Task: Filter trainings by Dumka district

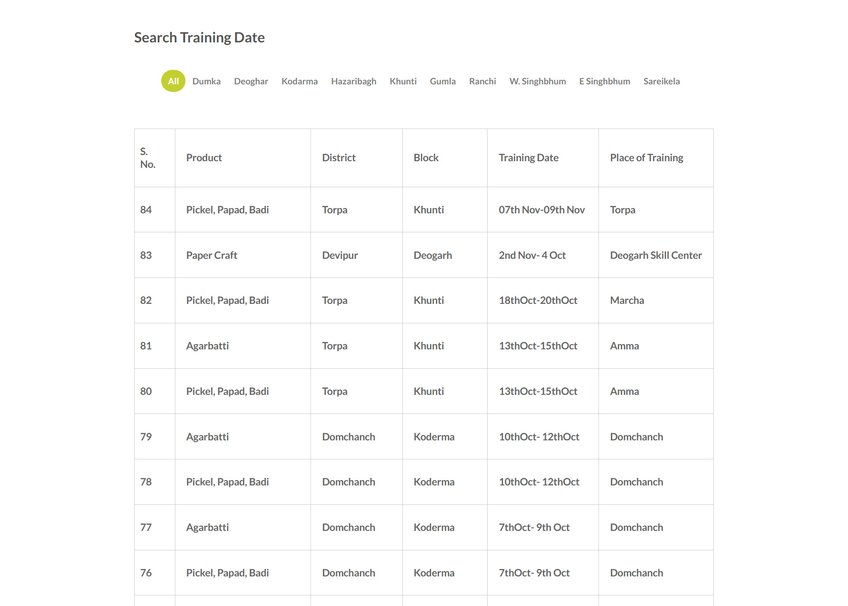Action: [206, 81]
